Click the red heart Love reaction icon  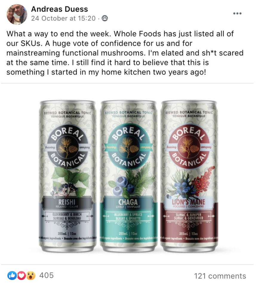21,276
